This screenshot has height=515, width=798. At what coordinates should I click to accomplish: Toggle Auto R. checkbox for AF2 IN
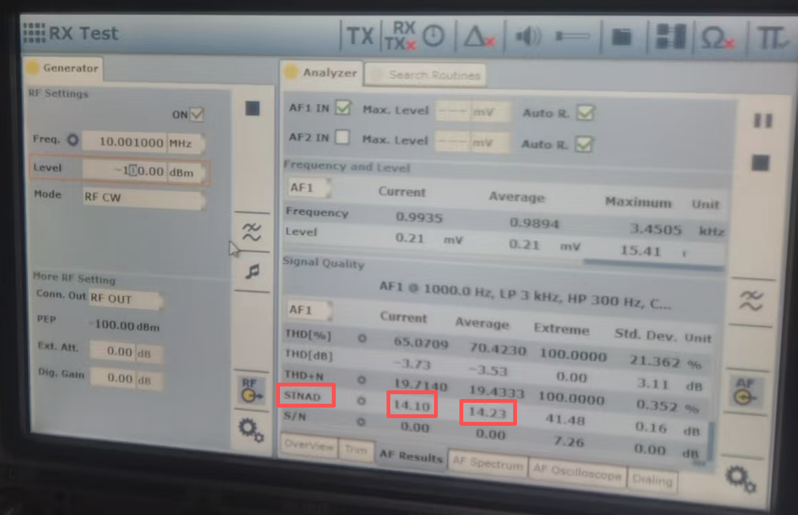[x=584, y=144]
